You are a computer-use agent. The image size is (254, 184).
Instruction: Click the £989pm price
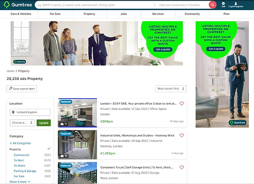point(107,121)
